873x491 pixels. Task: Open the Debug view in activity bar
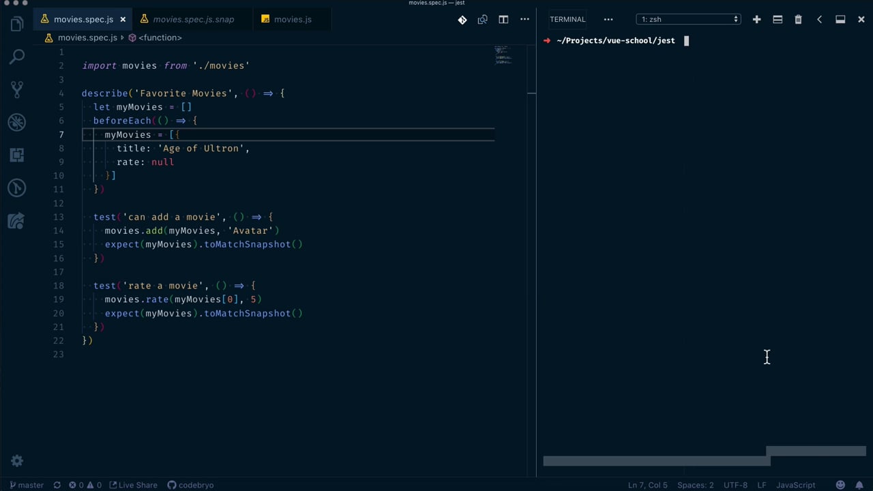pos(17,122)
